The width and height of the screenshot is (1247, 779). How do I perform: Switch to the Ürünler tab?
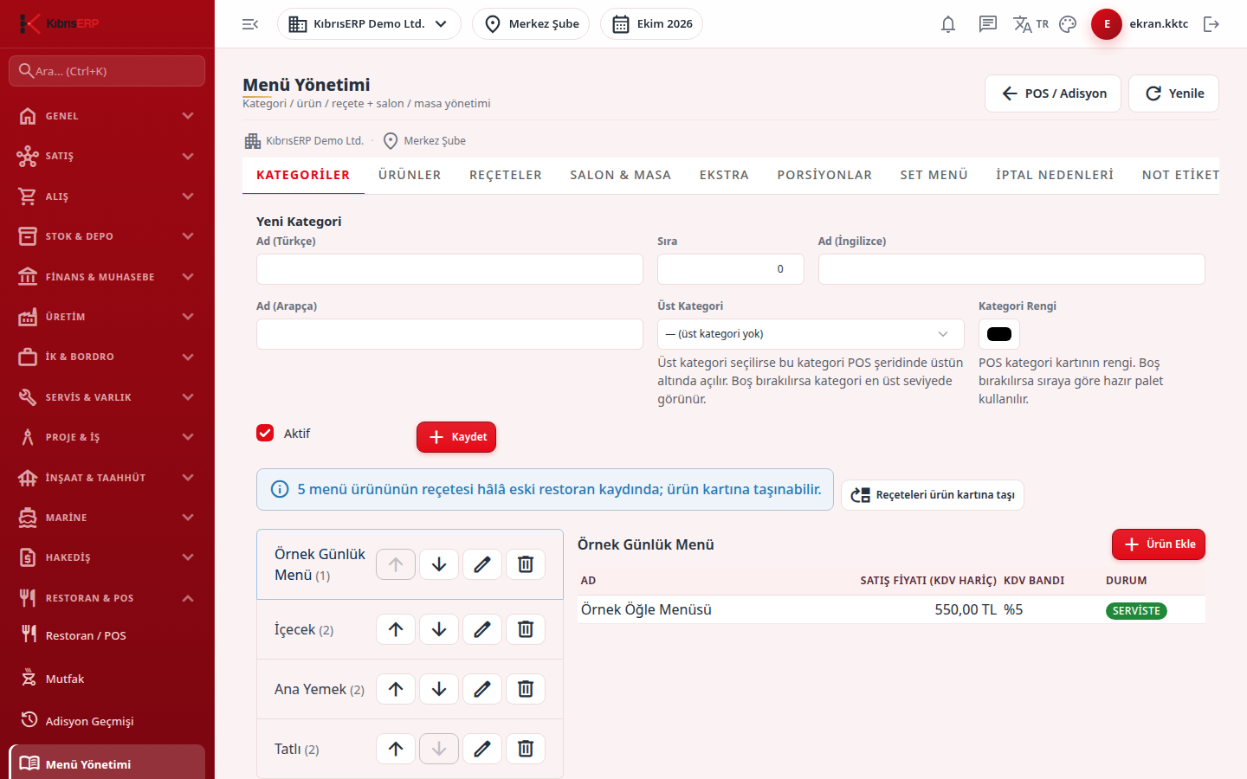[410, 175]
